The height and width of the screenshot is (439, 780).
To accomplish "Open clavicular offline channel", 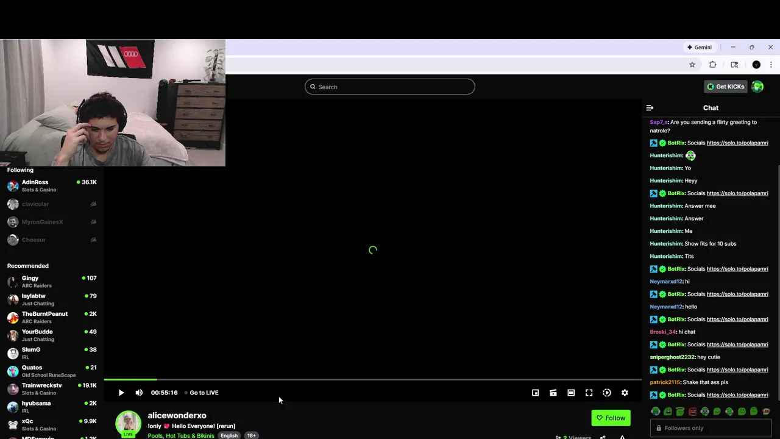I will click(x=52, y=204).
